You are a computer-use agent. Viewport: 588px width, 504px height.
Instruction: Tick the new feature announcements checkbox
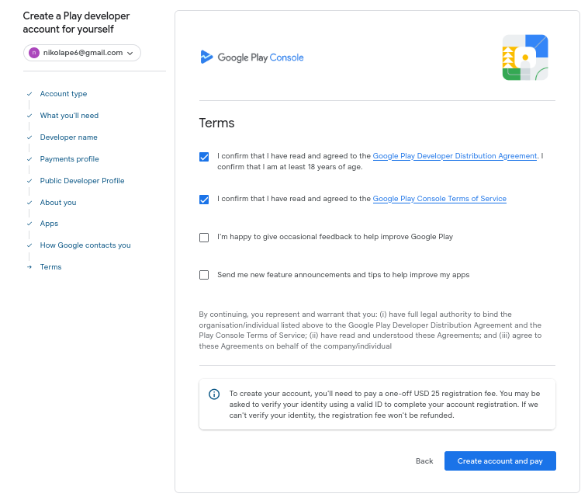204,275
